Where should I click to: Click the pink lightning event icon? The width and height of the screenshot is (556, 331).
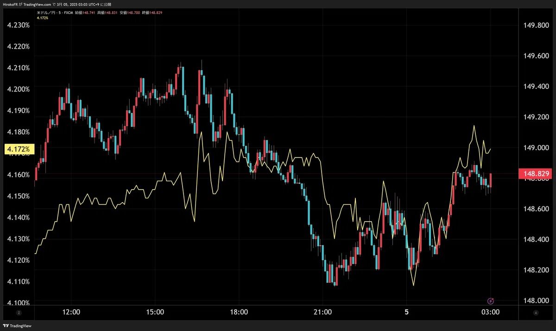(x=491, y=301)
